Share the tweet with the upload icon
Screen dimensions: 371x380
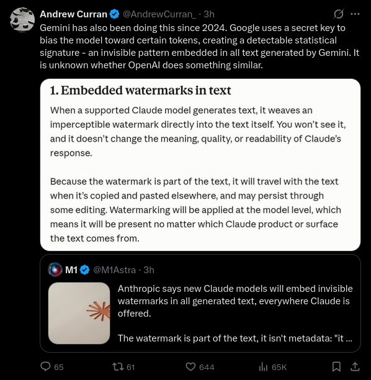coord(355,367)
